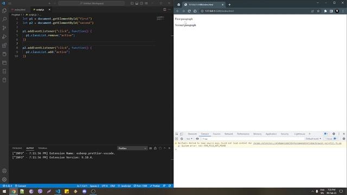Screen dimensions: 347x195
Task: Bookmark this page with the star icon
Action: [318, 11]
